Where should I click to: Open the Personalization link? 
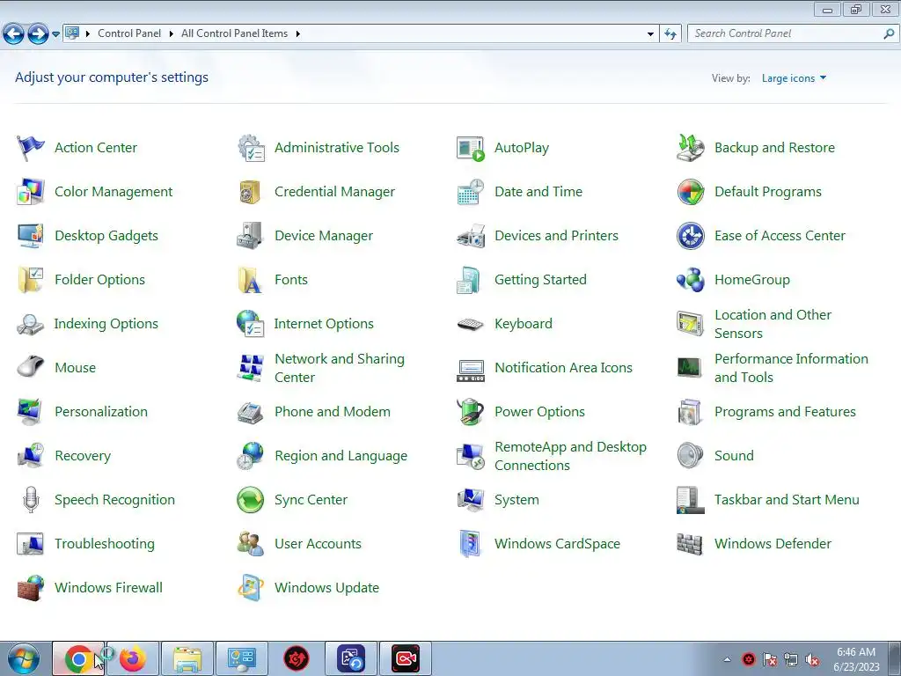click(101, 412)
